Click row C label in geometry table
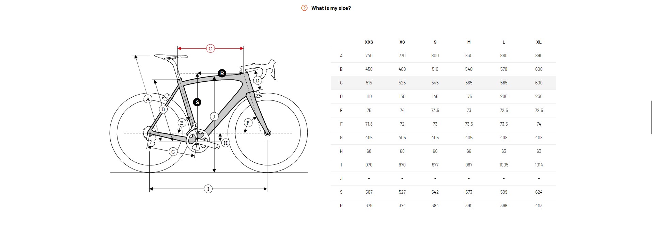Viewport: 652px width, 225px height. coord(341,83)
